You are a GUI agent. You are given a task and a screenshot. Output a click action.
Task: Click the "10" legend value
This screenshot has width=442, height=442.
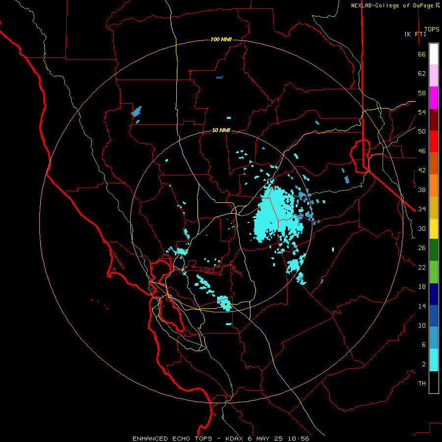tap(422, 326)
